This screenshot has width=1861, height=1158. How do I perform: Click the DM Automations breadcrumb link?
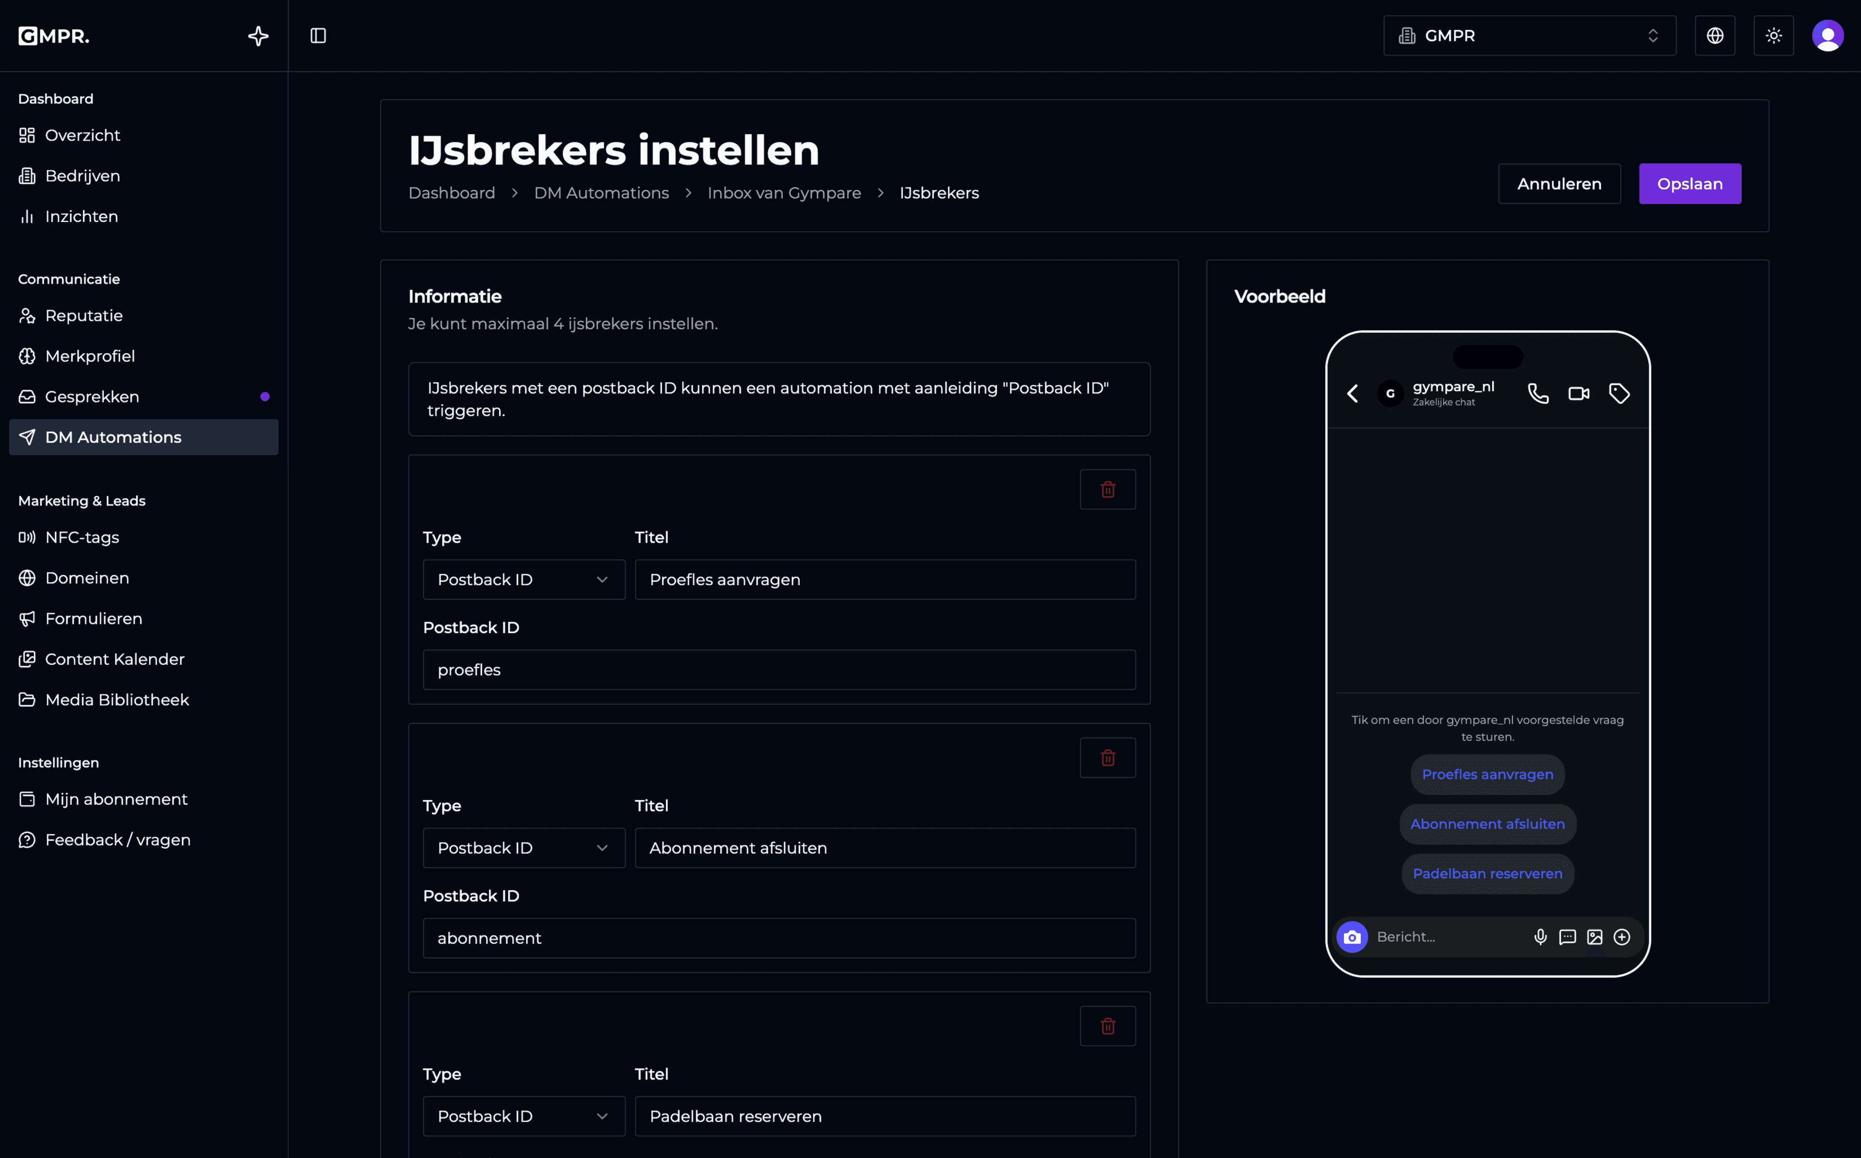pos(601,193)
